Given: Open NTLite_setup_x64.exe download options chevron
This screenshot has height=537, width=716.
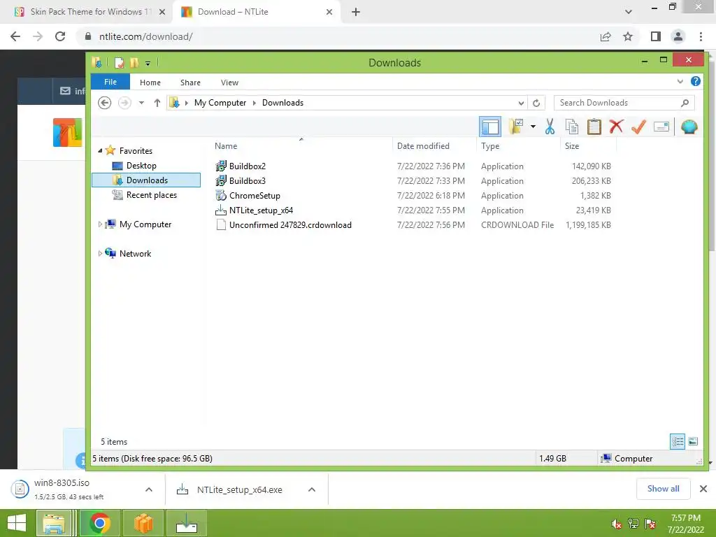Looking at the screenshot, I should click(x=312, y=489).
